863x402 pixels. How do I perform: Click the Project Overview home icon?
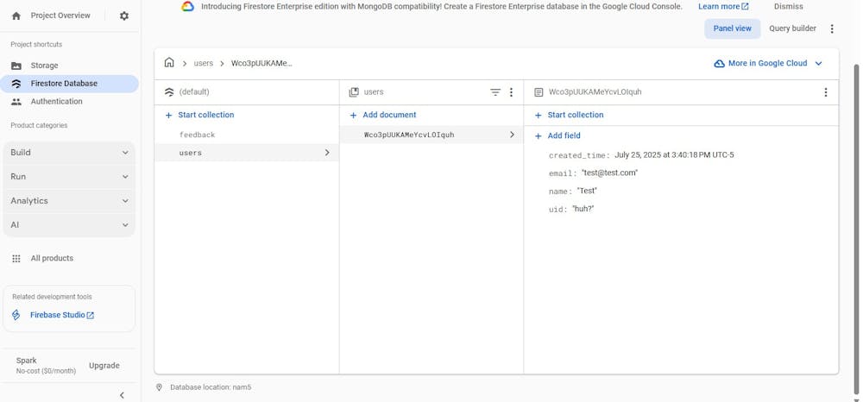click(x=16, y=16)
